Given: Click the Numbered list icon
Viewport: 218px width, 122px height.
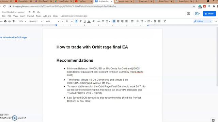Looking at the screenshot, I should coord(149,21).
